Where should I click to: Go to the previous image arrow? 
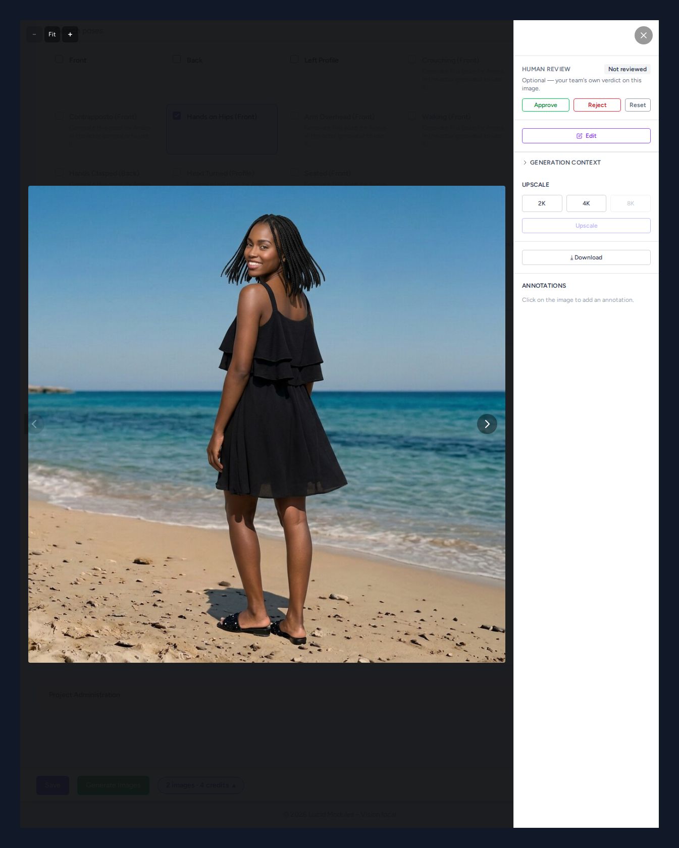tap(34, 424)
